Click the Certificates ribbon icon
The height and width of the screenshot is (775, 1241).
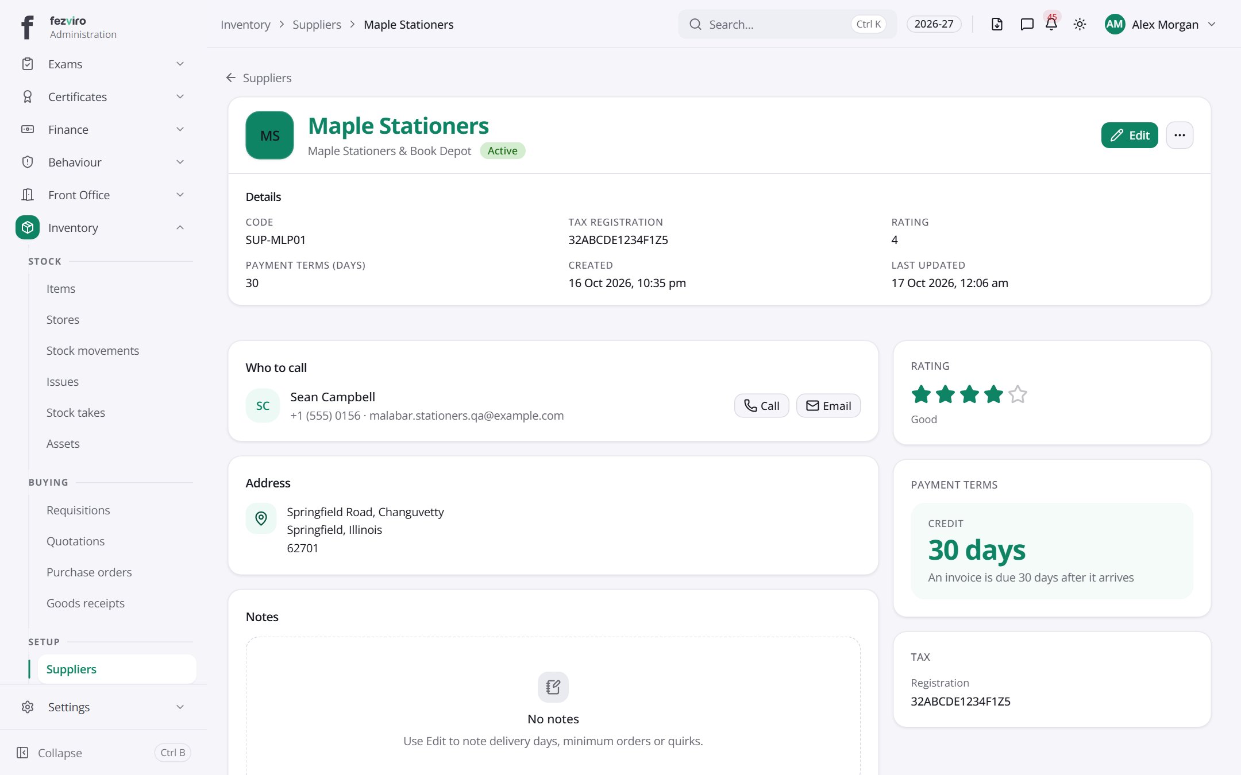click(28, 96)
